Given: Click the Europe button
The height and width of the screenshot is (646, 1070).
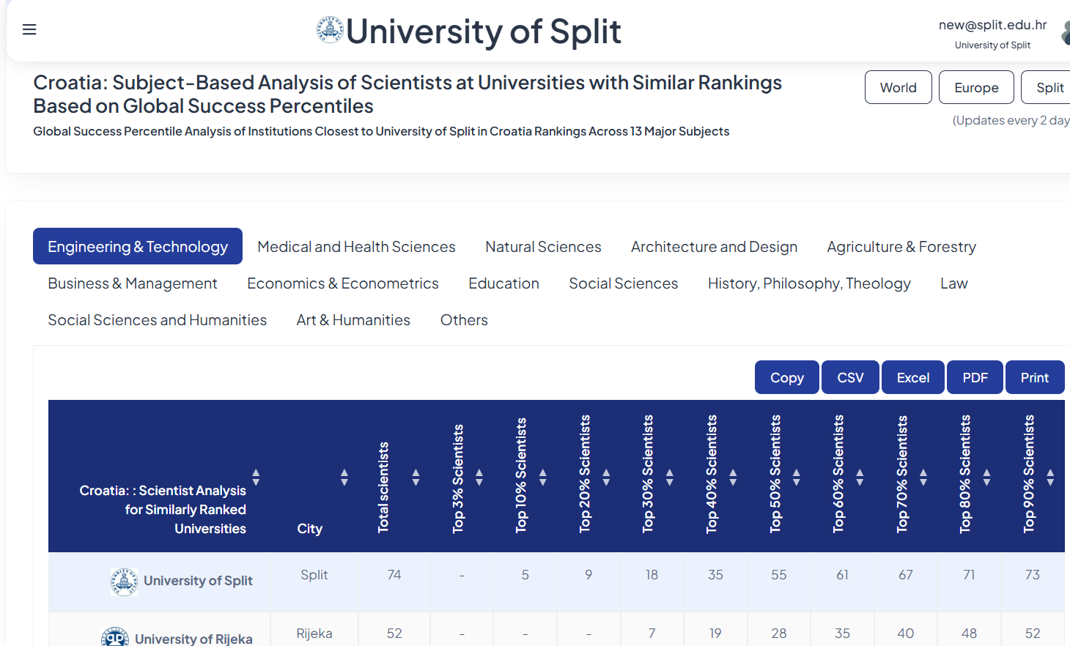Looking at the screenshot, I should tap(976, 87).
